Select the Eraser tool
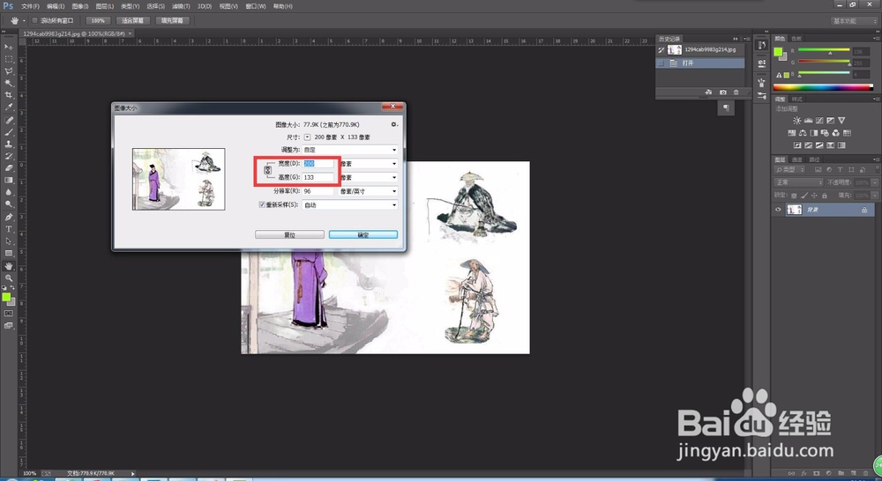 [x=9, y=168]
